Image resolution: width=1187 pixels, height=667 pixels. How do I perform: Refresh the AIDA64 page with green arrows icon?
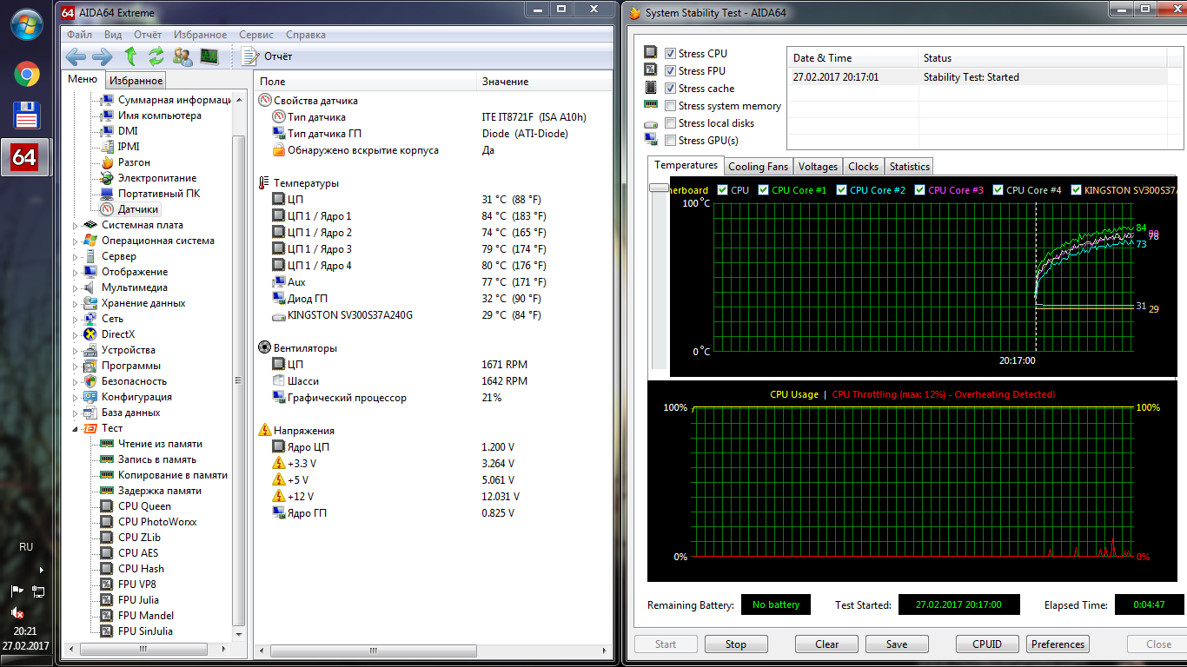point(156,57)
